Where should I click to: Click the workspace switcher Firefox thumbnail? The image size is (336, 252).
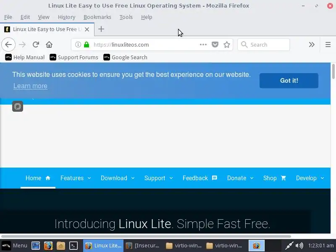pos(256,246)
